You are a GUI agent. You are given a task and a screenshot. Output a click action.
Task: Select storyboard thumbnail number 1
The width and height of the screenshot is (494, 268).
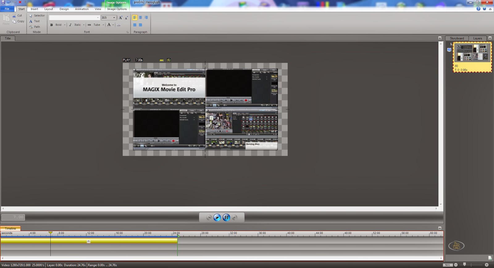point(472,57)
